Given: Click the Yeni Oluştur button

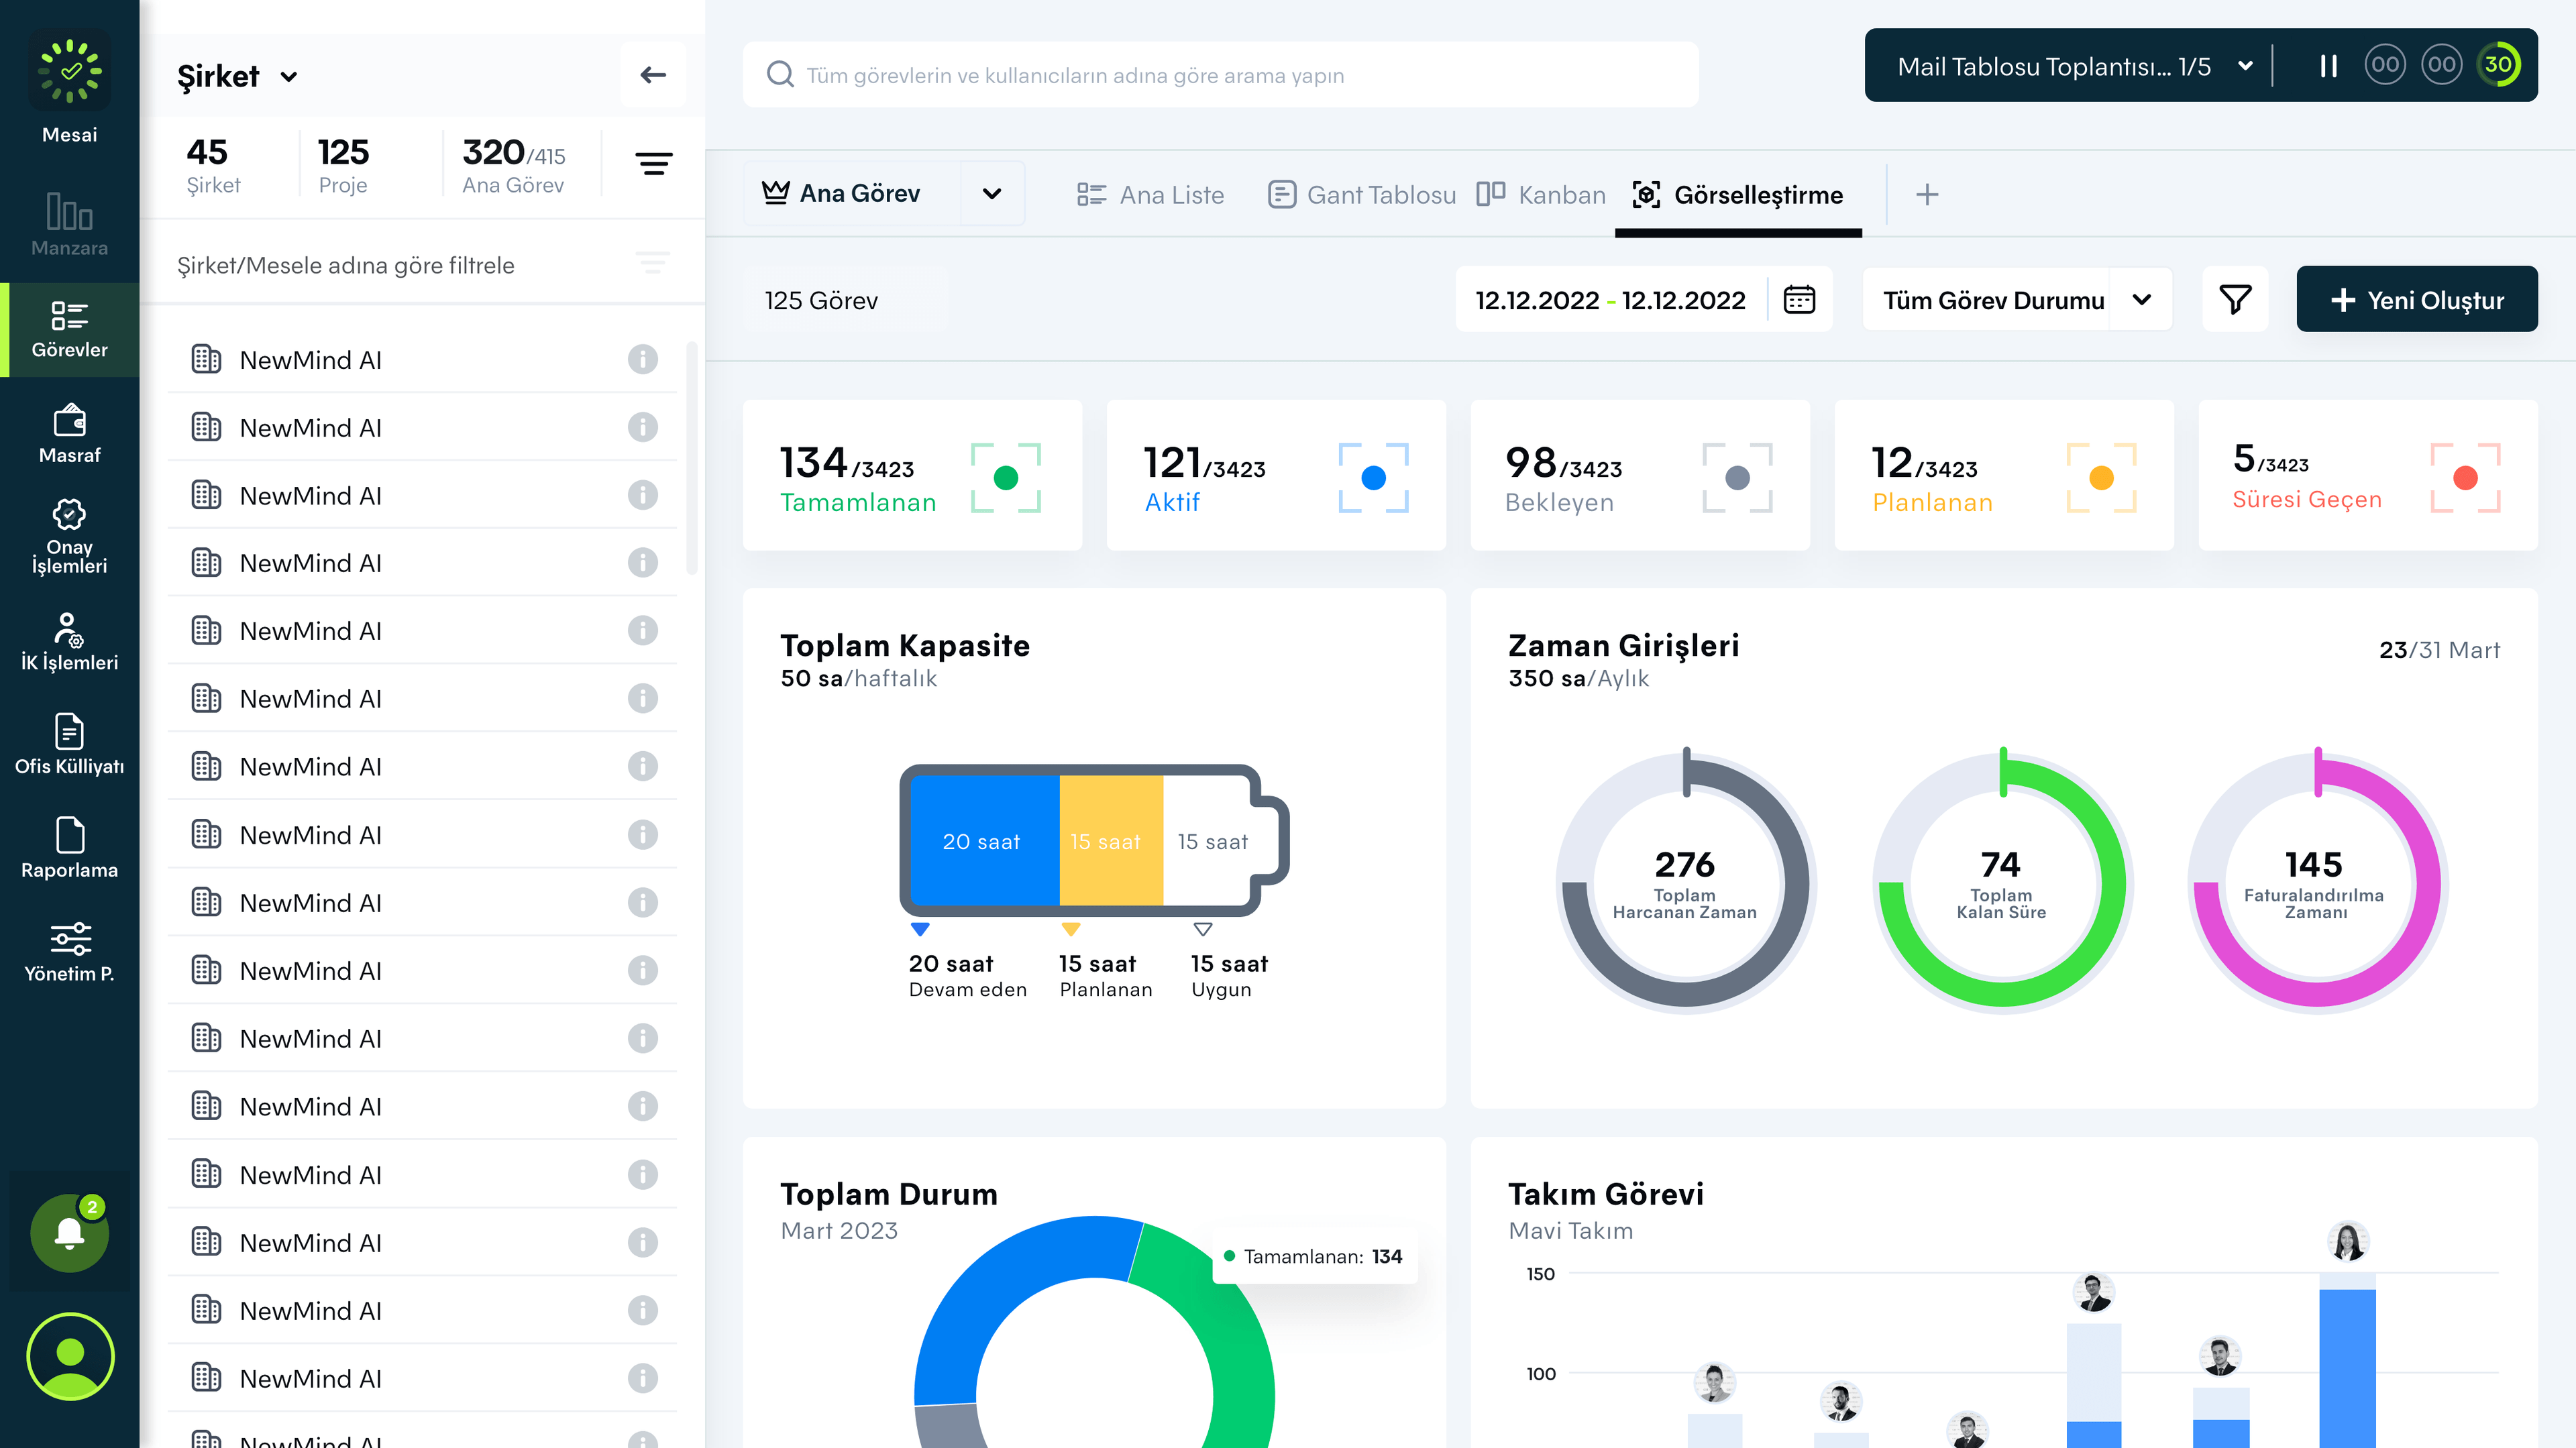Looking at the screenshot, I should [2416, 300].
